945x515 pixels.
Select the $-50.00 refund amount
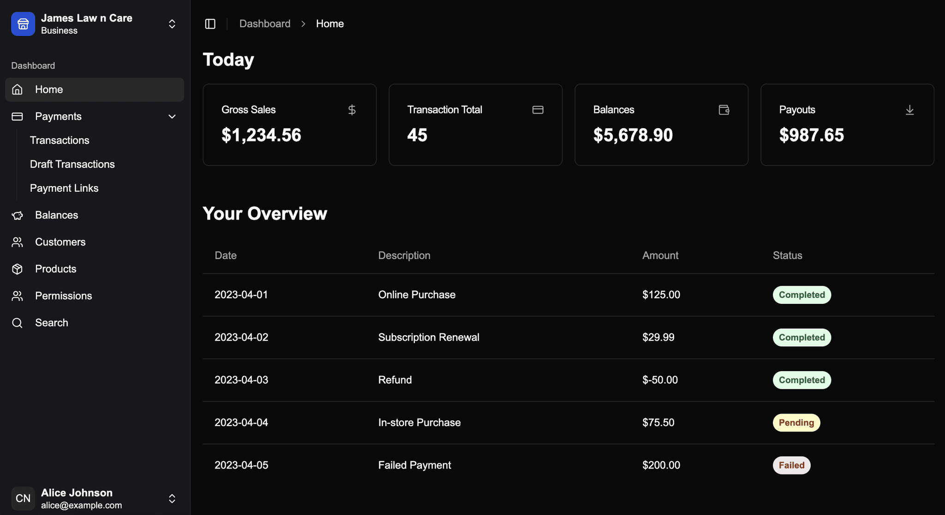click(x=660, y=380)
